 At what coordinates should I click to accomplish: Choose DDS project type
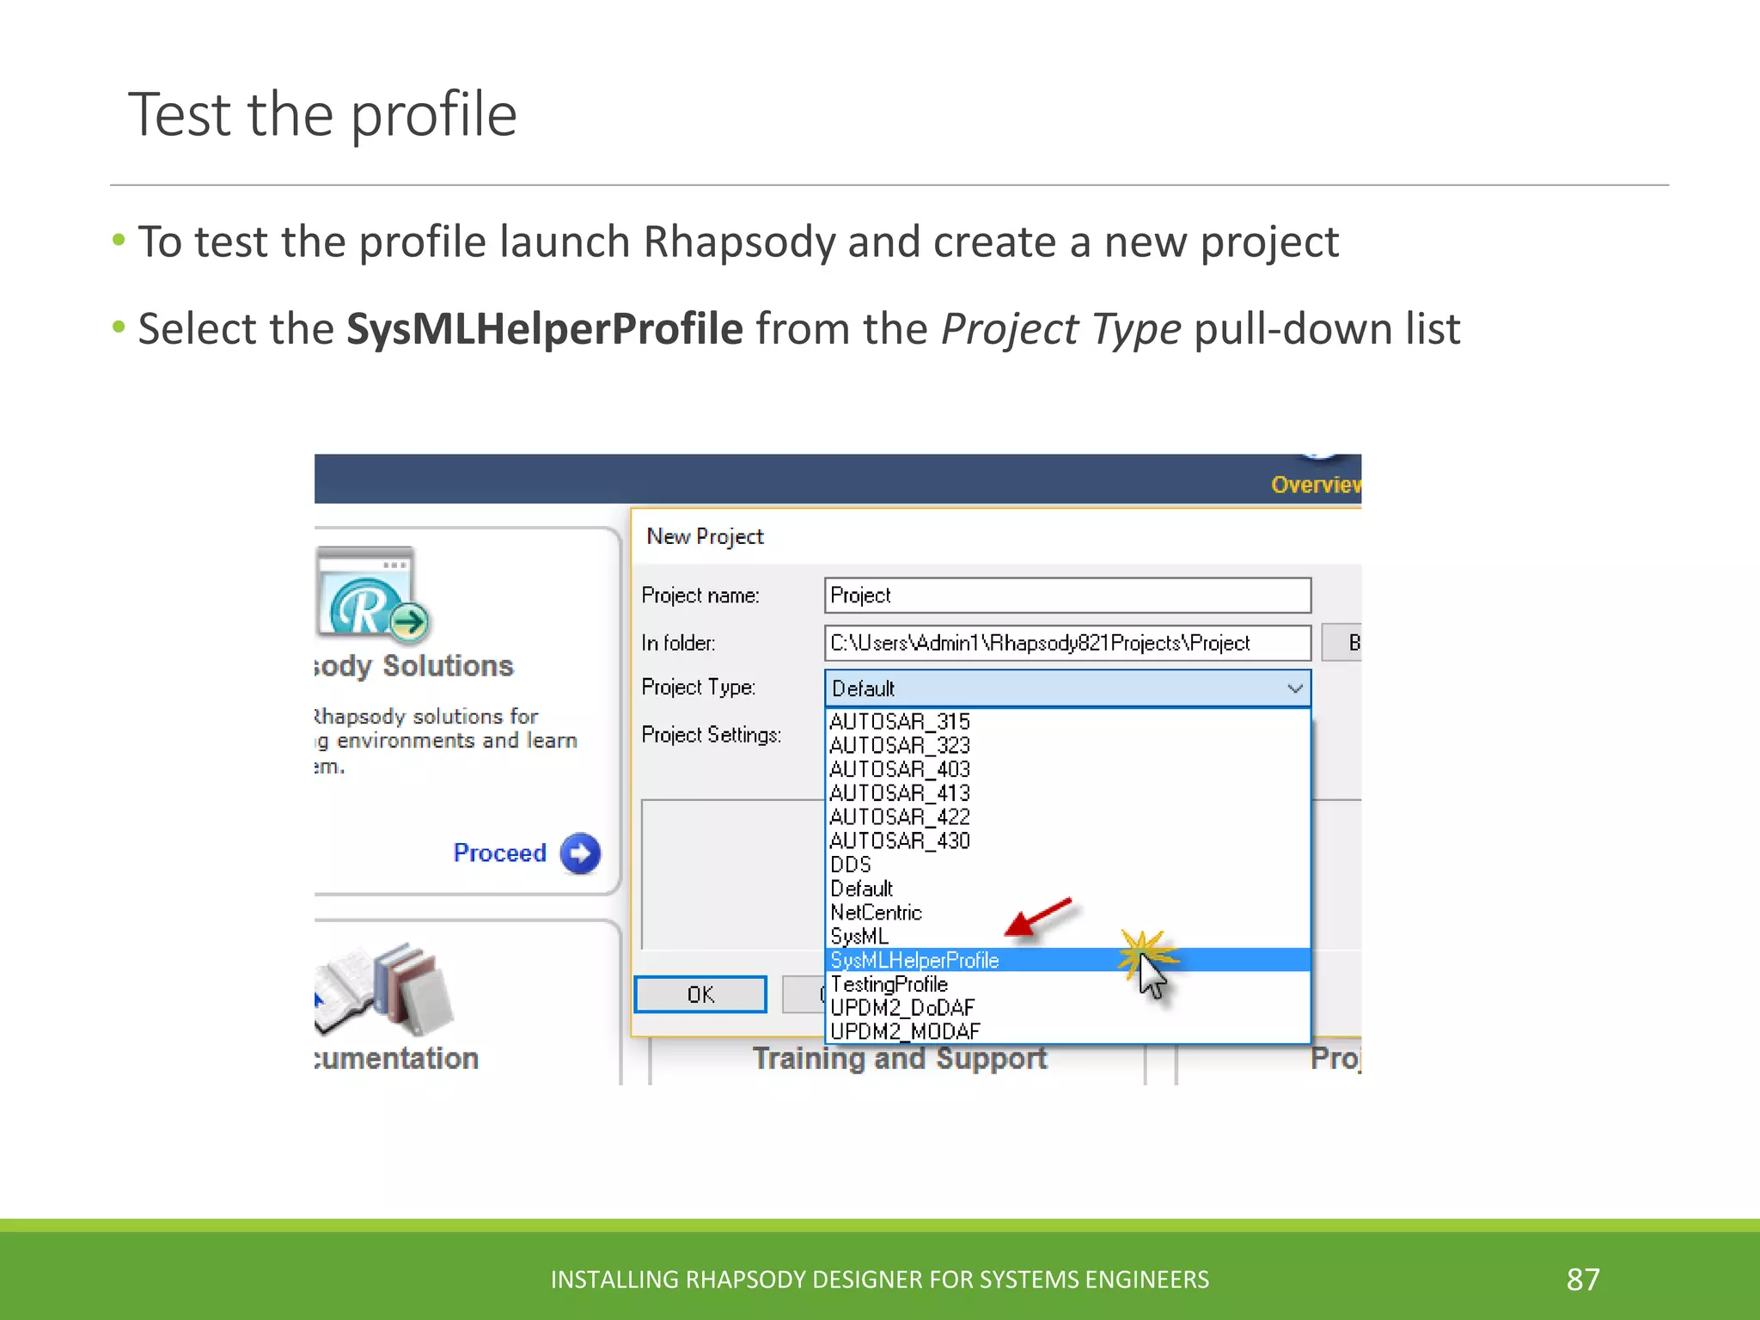pos(1067,865)
